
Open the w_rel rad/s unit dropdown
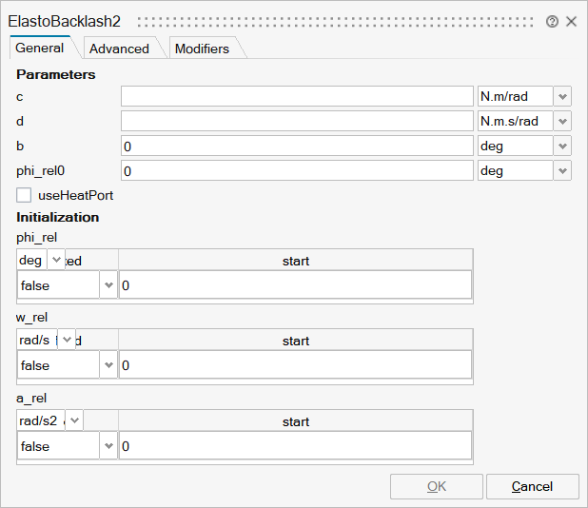(x=64, y=340)
